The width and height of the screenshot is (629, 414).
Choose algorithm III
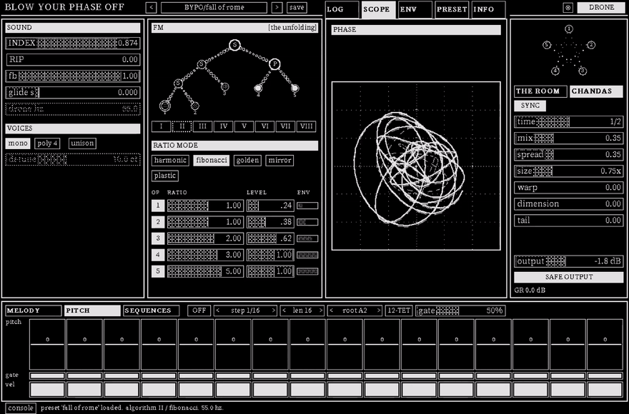[x=202, y=126]
